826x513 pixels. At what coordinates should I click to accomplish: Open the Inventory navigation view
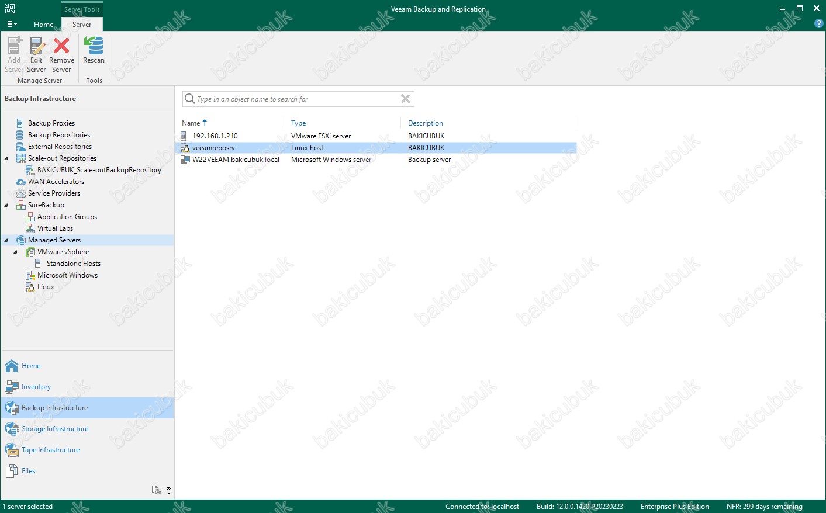coord(88,387)
